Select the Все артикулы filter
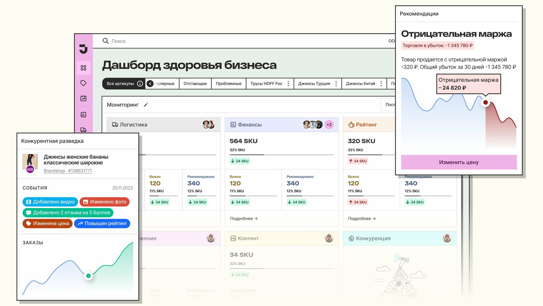The height and width of the screenshot is (306, 543). [124, 84]
